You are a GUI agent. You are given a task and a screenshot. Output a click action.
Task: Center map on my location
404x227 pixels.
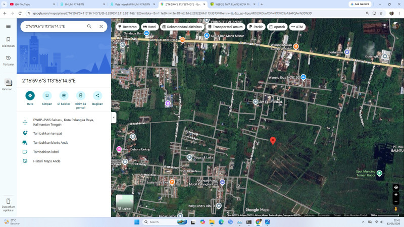(x=396, y=187)
